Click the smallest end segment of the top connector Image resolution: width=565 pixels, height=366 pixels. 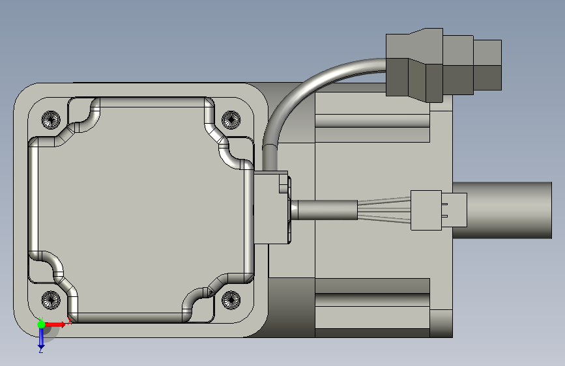[487, 65]
